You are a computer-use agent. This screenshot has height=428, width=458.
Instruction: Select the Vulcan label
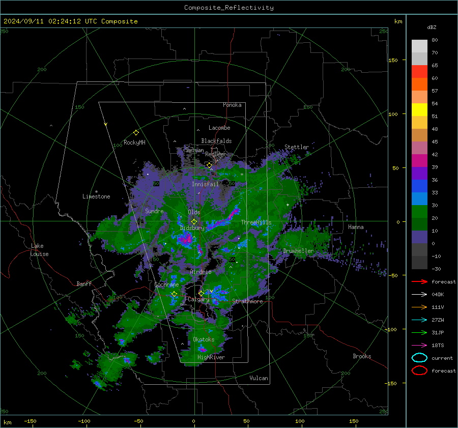pyautogui.click(x=259, y=378)
